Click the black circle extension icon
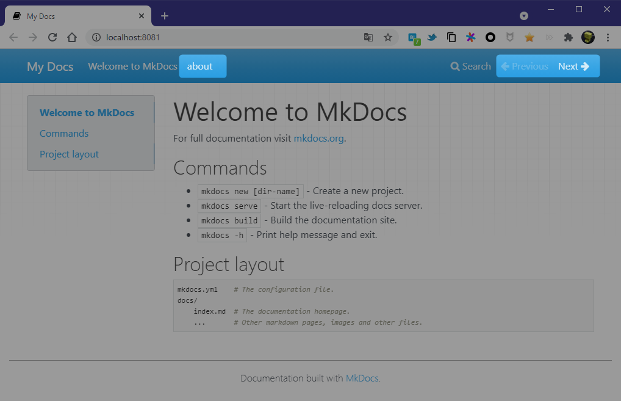 [x=490, y=37]
